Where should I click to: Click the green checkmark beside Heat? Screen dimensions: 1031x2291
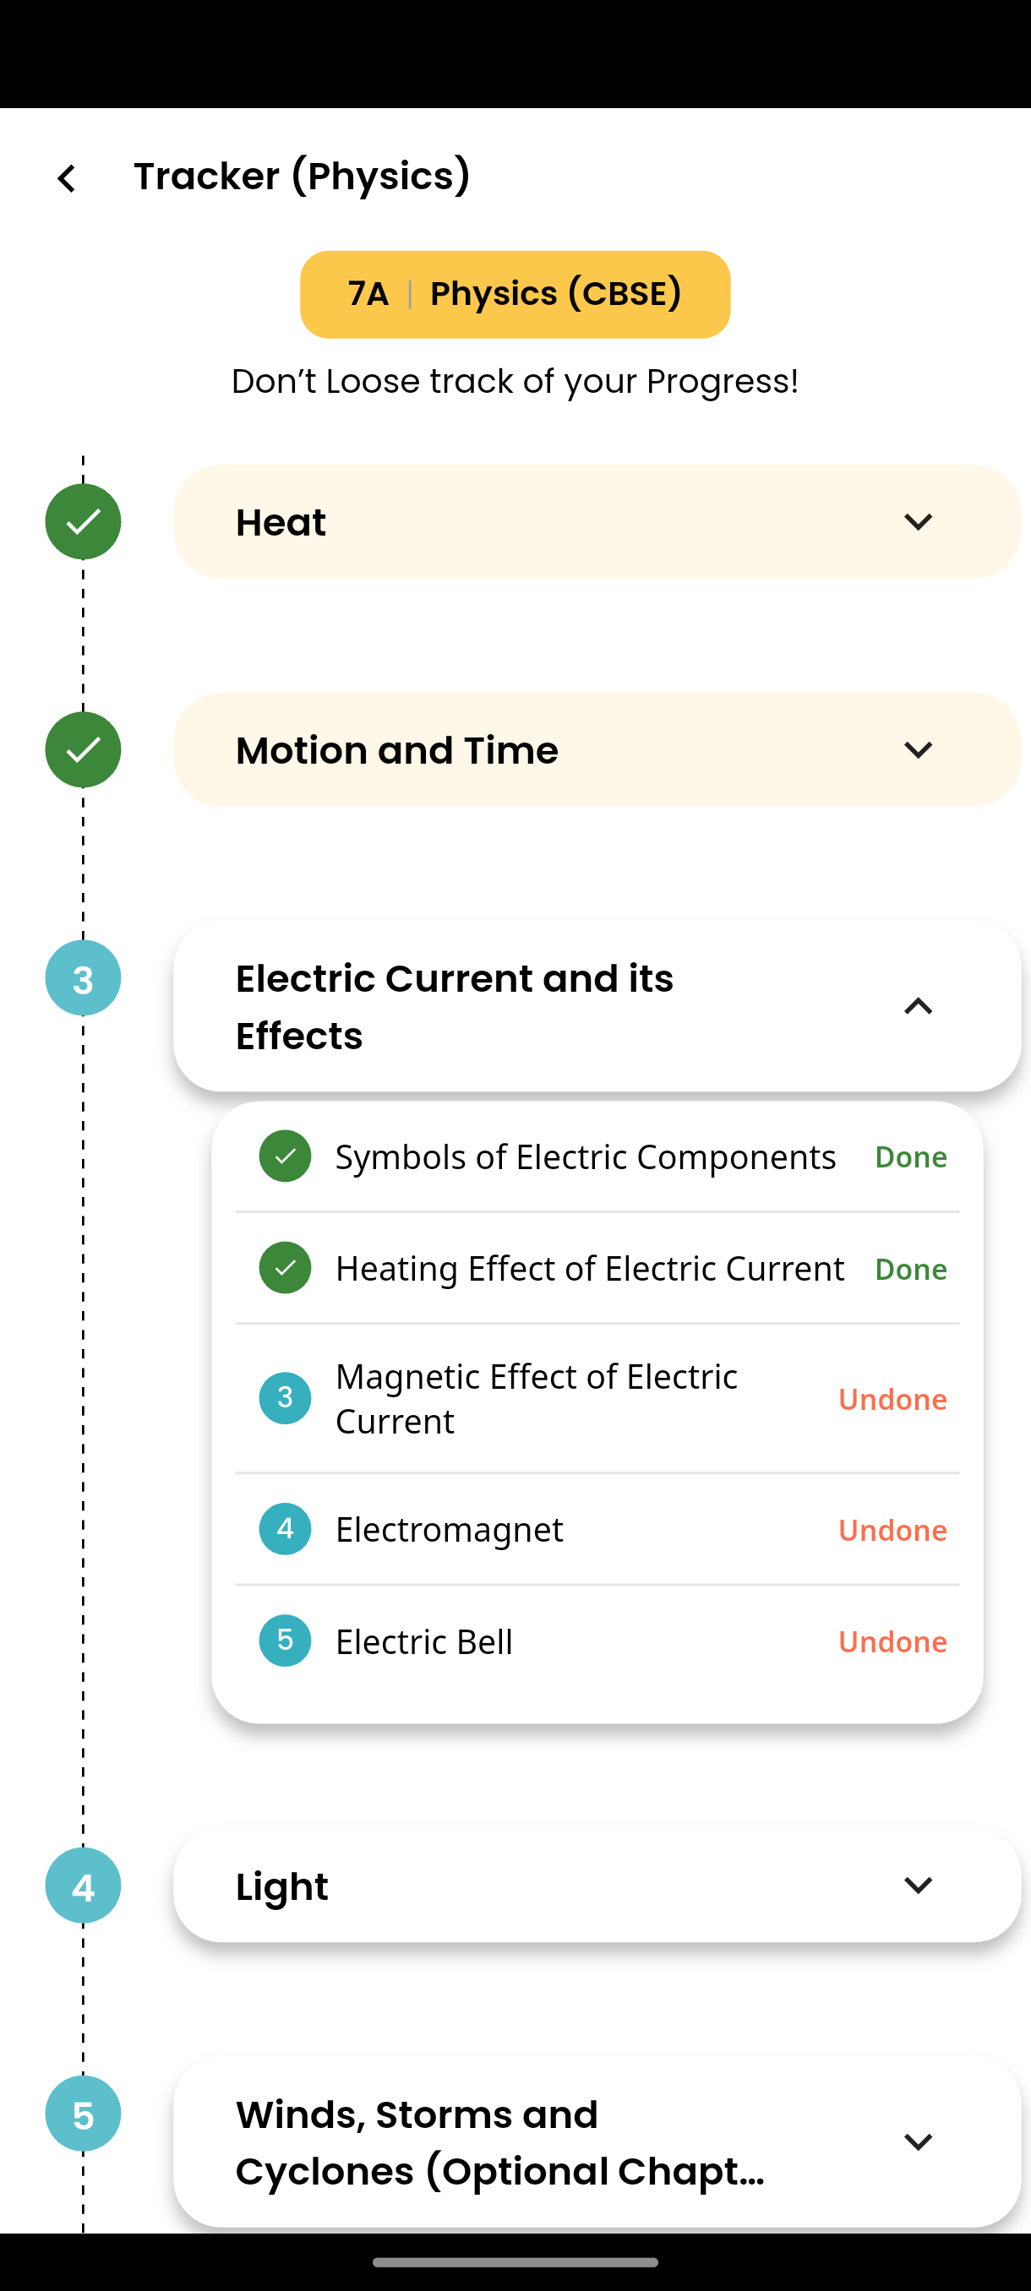point(83,521)
